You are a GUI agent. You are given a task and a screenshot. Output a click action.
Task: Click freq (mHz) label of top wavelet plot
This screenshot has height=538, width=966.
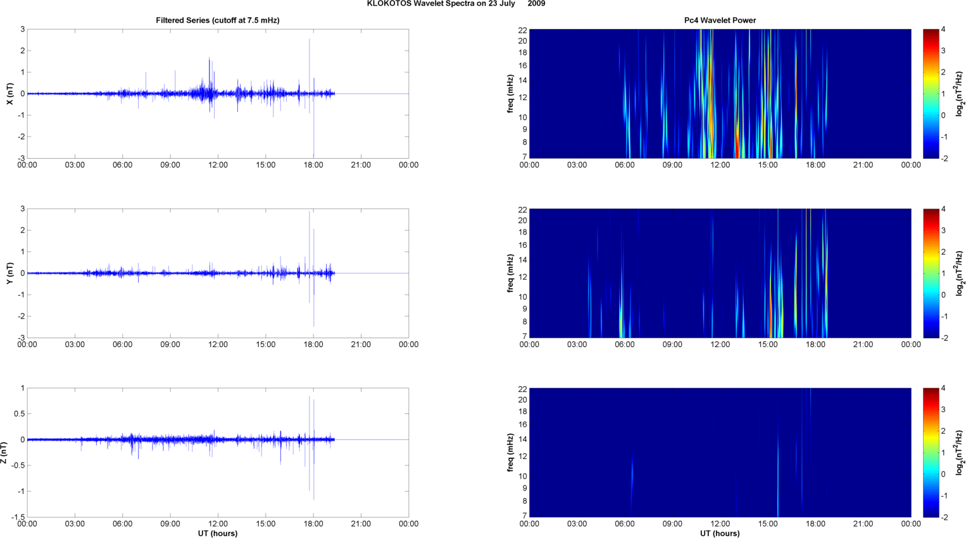[510, 94]
